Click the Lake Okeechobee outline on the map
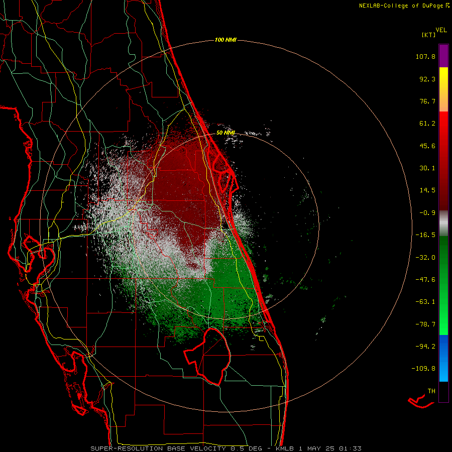The width and height of the screenshot is (452, 452). click(207, 356)
